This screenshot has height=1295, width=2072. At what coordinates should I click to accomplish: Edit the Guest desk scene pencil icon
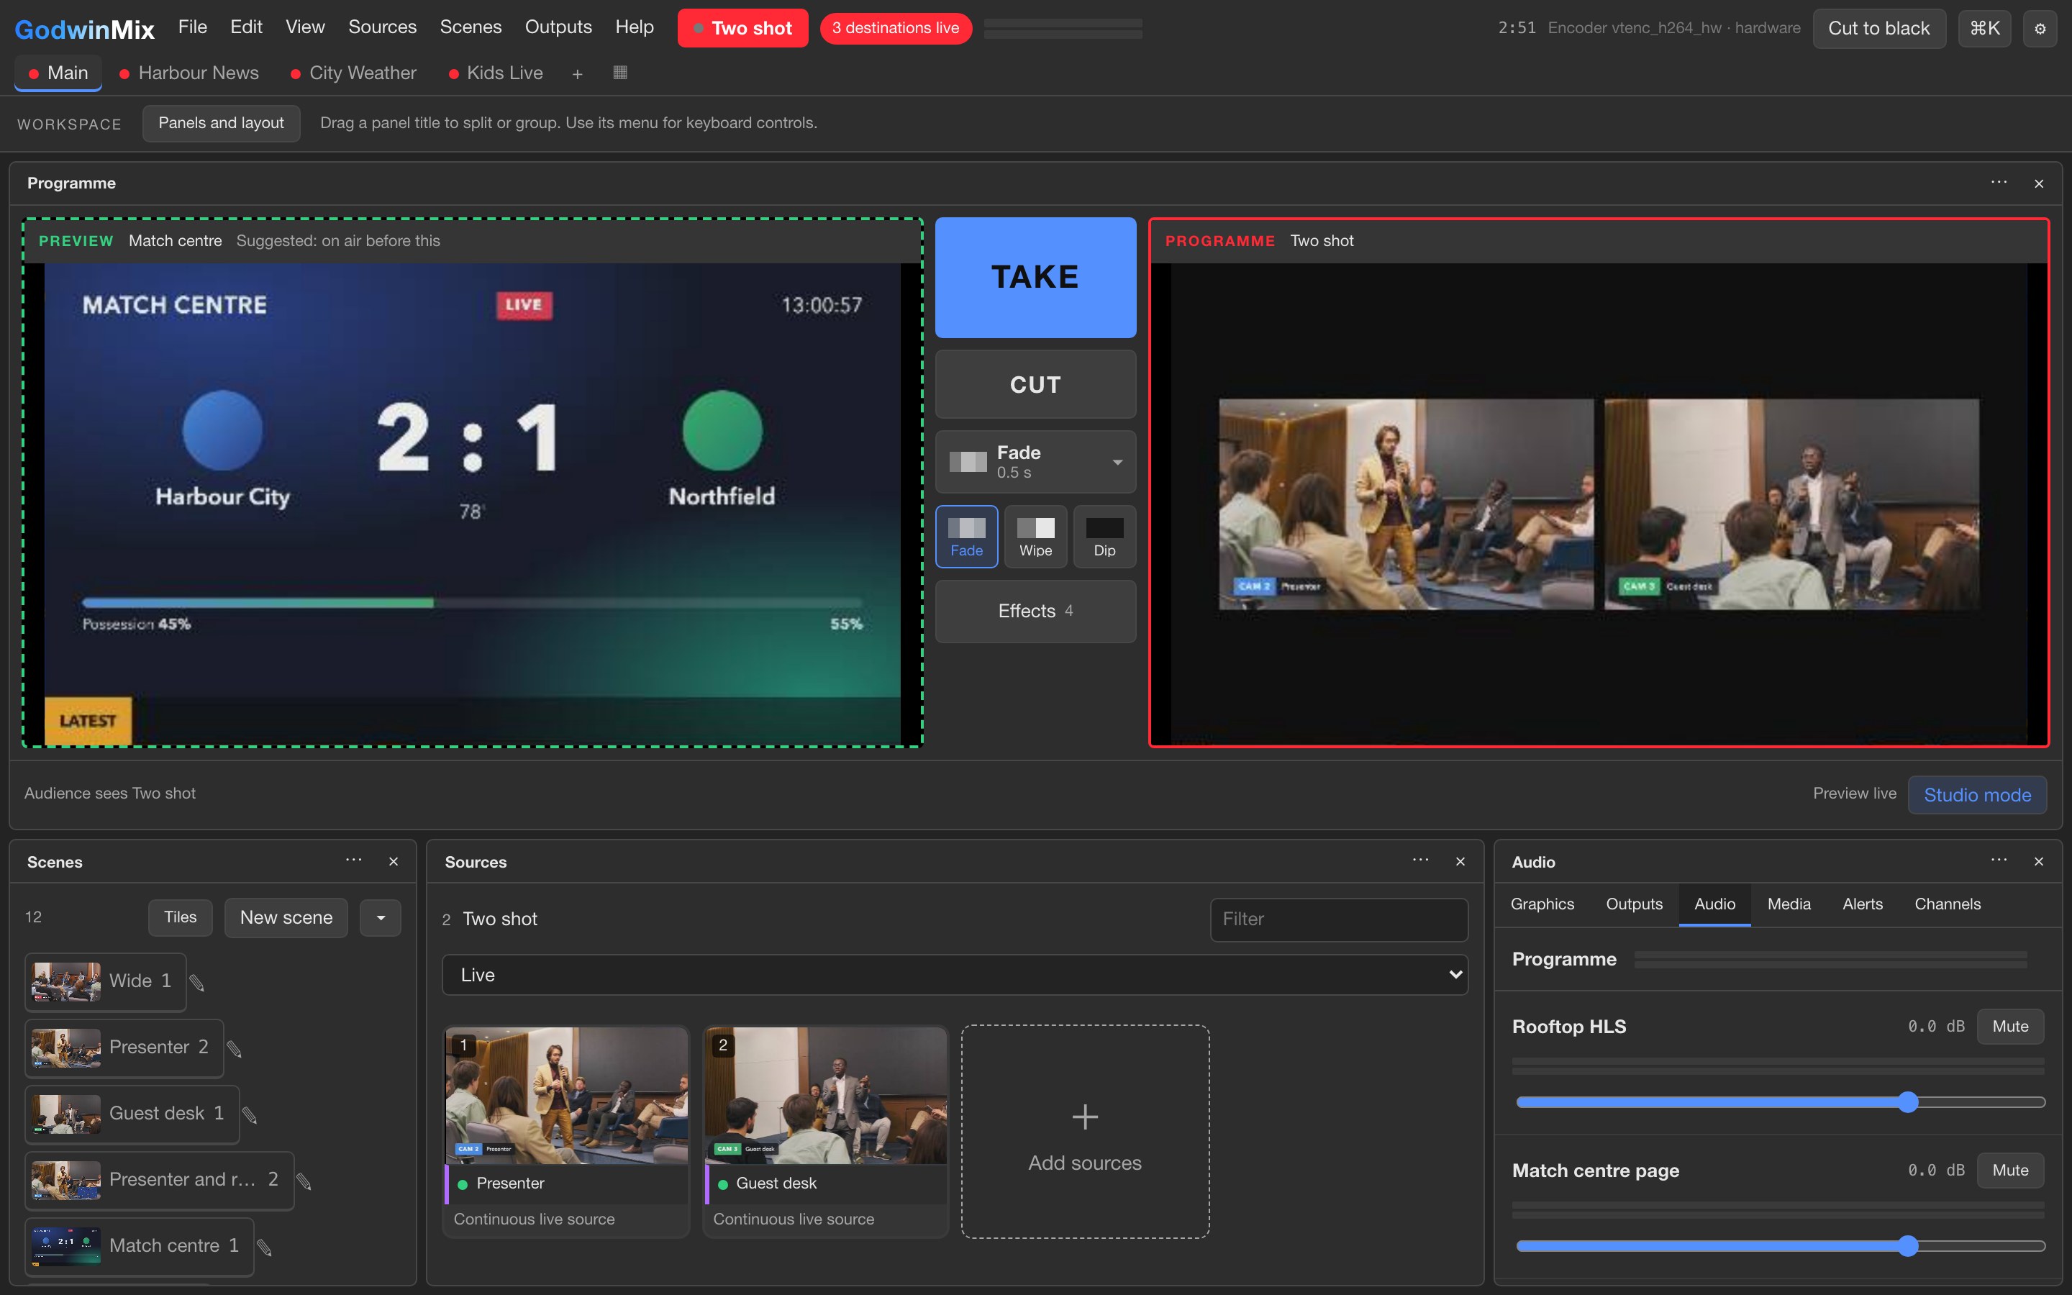pyautogui.click(x=250, y=1114)
